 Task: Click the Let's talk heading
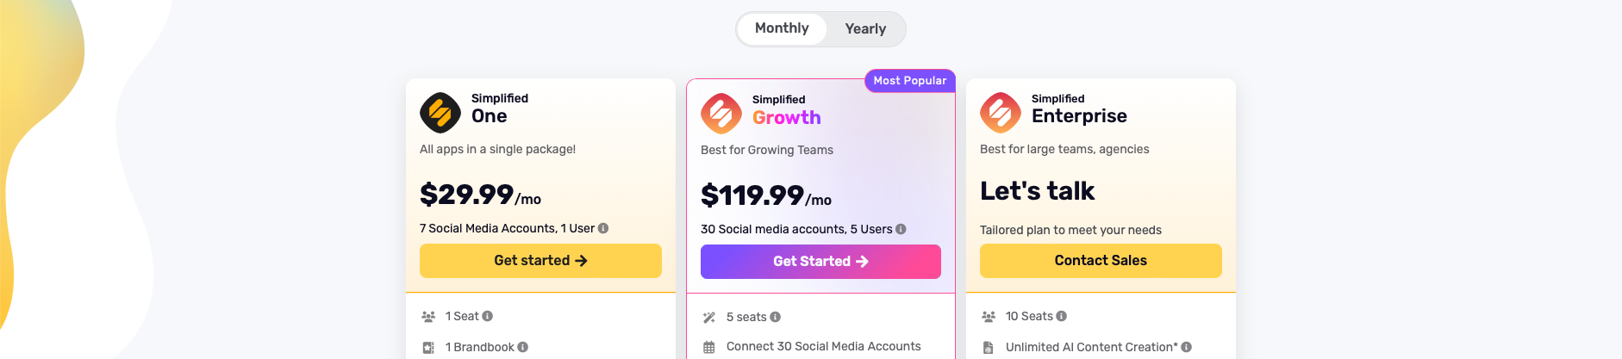coord(1038,191)
